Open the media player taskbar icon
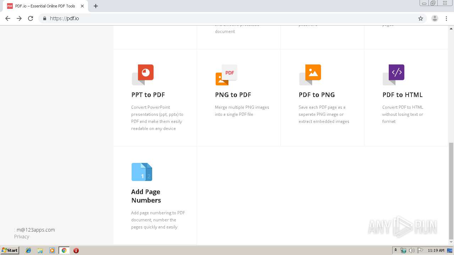The image size is (454, 255). (52, 250)
